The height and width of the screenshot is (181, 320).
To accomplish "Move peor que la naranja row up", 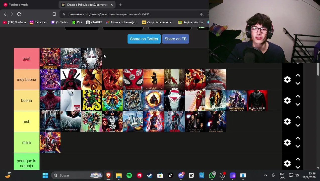I will click(298, 159).
